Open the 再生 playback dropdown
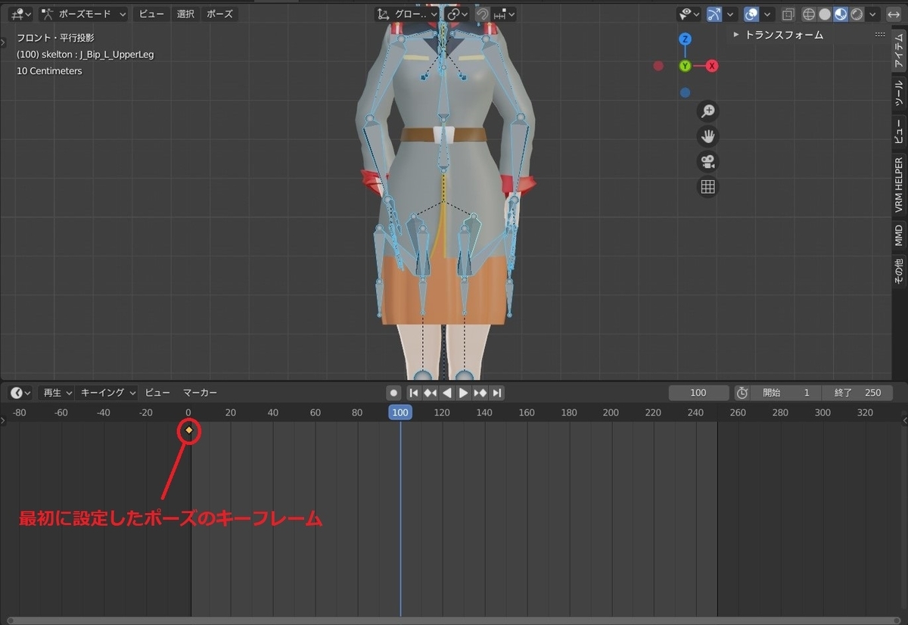Viewport: 908px width, 625px height. [x=57, y=393]
